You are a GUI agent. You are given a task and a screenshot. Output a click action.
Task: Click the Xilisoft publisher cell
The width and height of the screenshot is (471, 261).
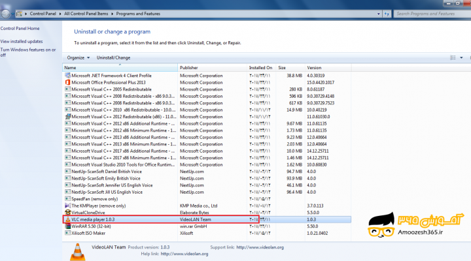(186, 233)
